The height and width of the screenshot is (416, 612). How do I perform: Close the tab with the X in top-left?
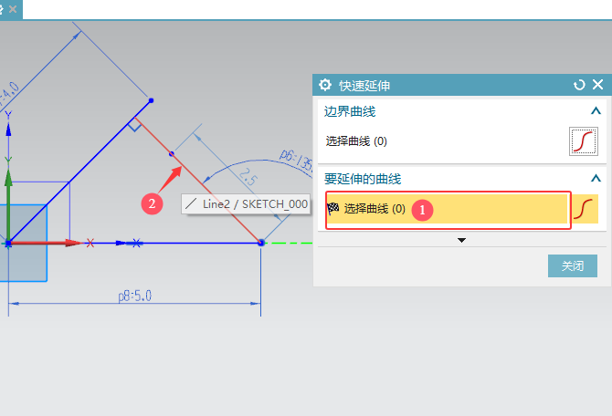13,9
